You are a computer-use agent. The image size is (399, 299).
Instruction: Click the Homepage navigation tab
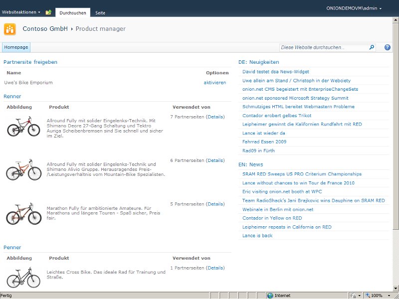16,47
